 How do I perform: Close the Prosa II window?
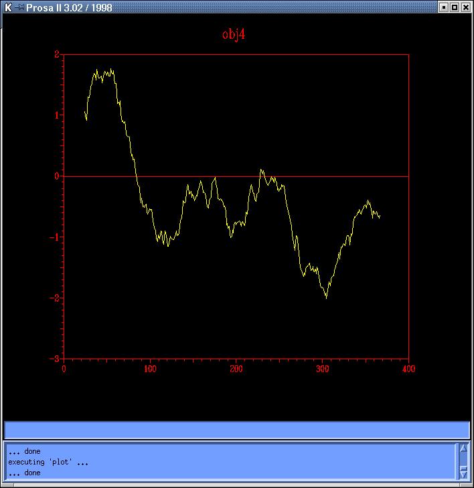coord(466,7)
